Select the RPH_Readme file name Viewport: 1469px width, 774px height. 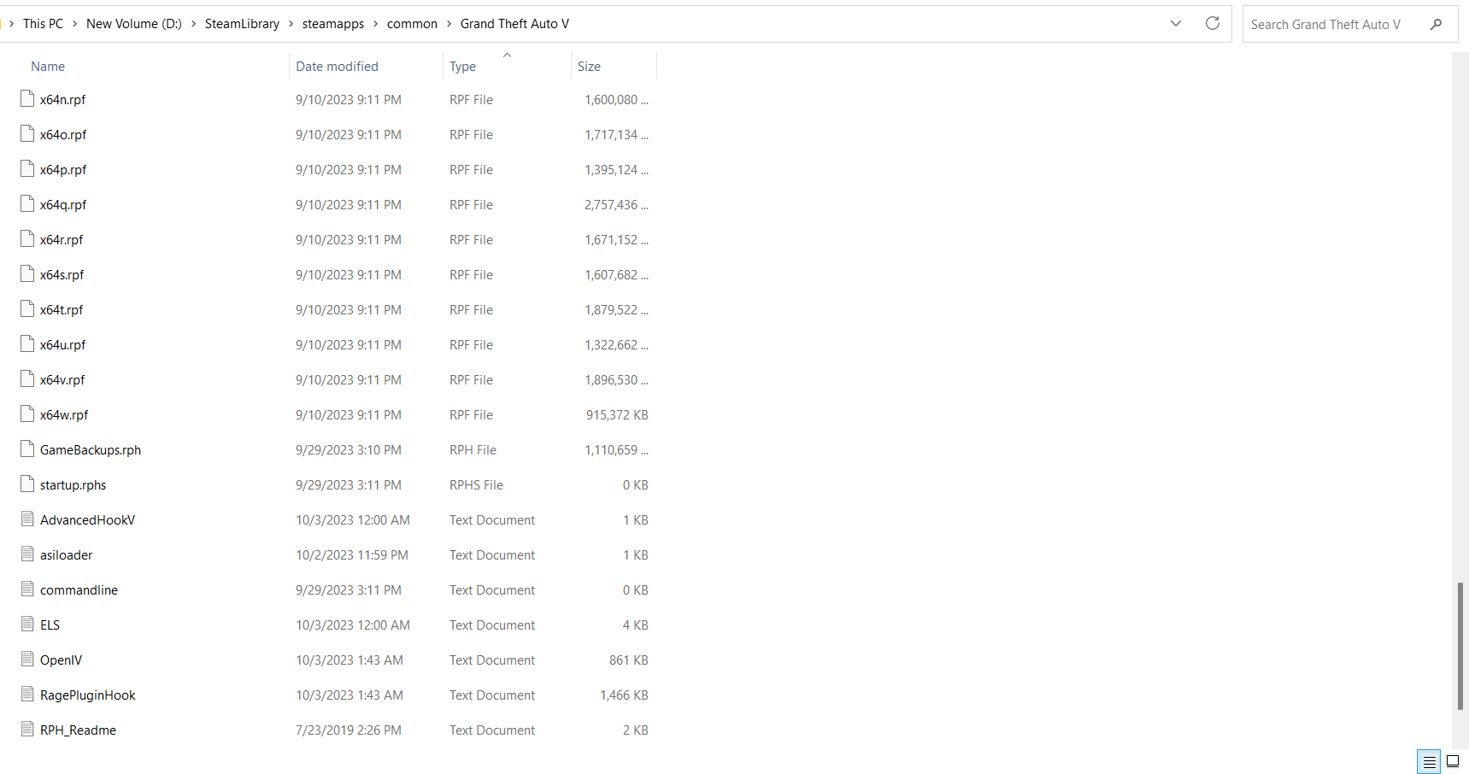tap(79, 730)
